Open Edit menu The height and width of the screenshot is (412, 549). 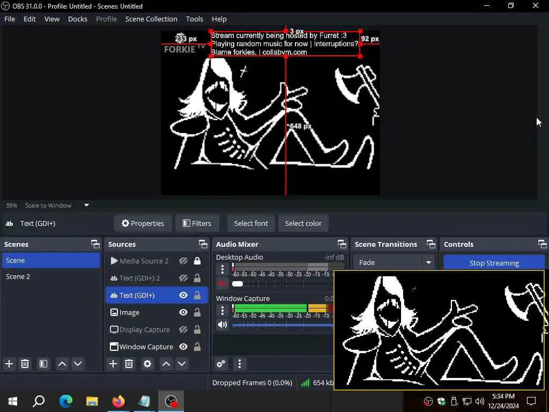(30, 19)
